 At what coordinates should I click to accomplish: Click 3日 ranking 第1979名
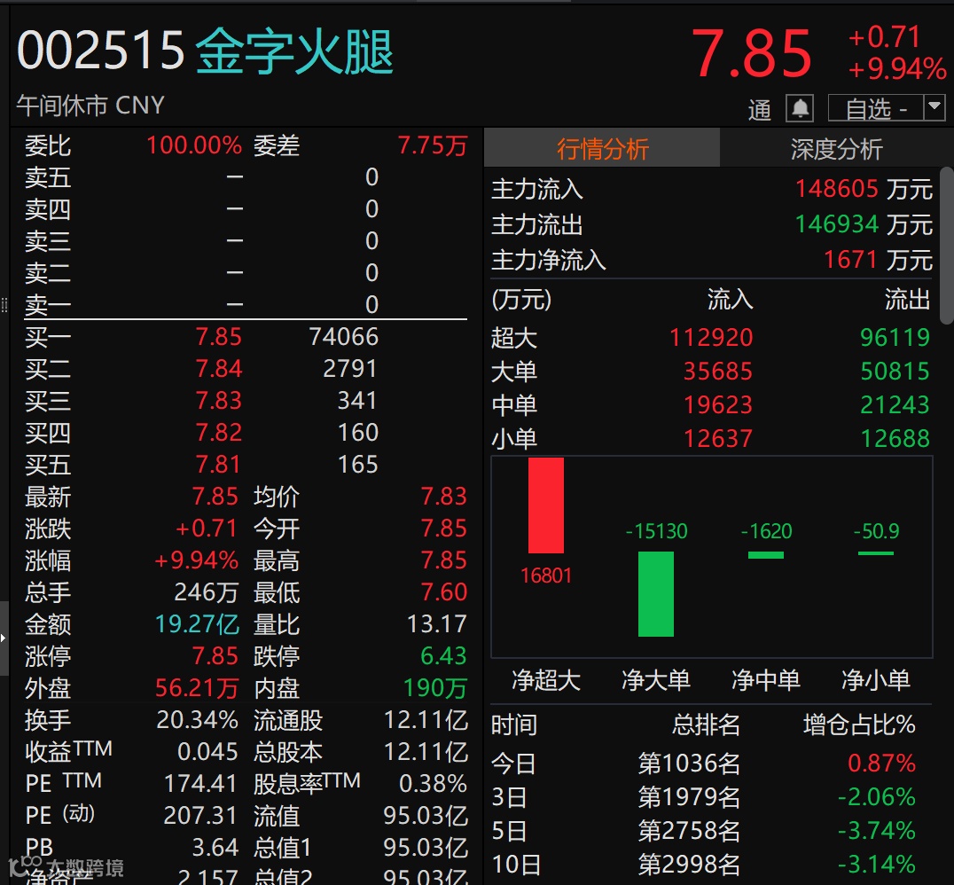click(x=689, y=796)
